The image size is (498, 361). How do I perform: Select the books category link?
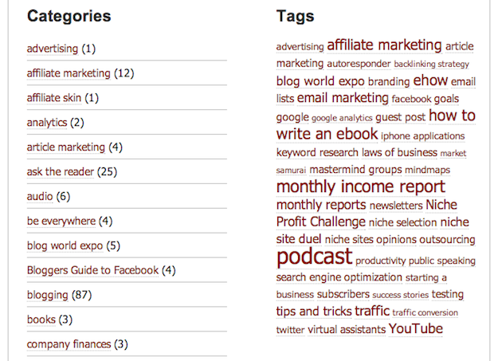[41, 320]
